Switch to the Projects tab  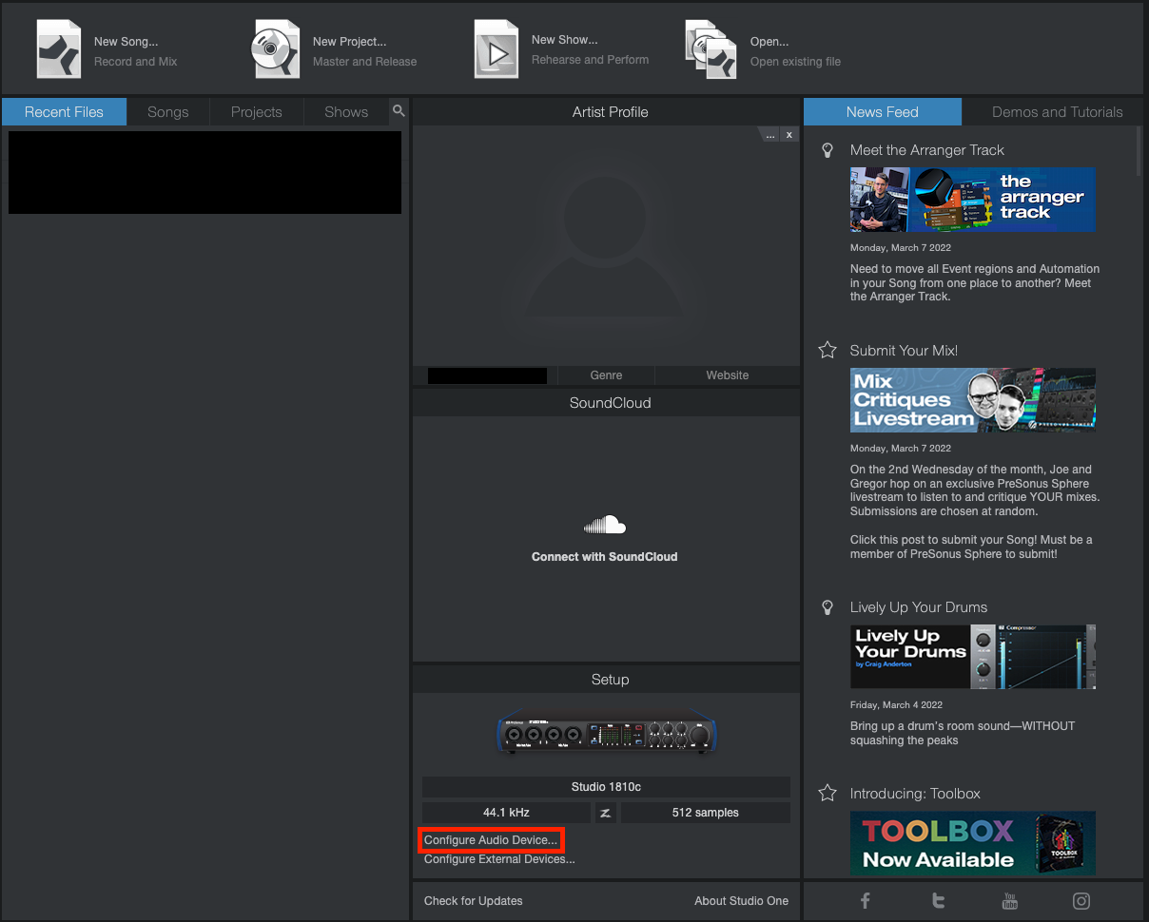coord(257,112)
